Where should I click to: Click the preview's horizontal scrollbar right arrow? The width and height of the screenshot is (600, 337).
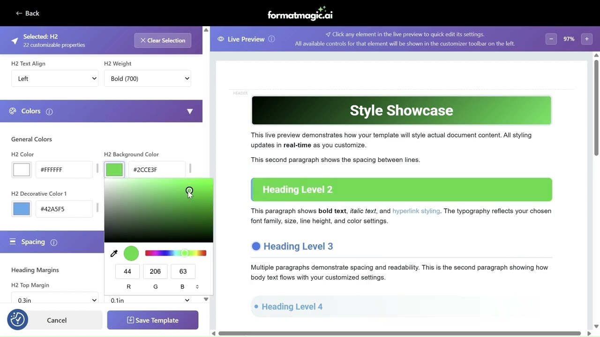click(x=589, y=333)
